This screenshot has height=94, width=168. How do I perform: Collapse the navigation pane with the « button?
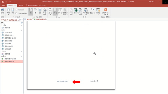(x=22, y=20)
